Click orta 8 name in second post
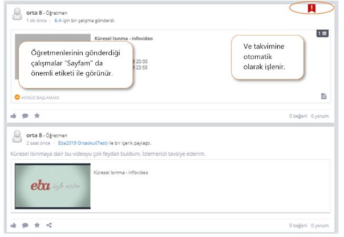 point(35,136)
